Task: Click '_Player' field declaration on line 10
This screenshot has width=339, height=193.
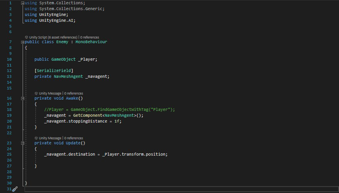Action: (86, 60)
